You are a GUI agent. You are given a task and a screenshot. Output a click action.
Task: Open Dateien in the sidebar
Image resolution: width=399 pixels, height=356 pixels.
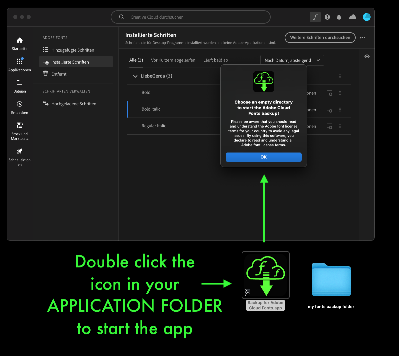[x=20, y=87]
